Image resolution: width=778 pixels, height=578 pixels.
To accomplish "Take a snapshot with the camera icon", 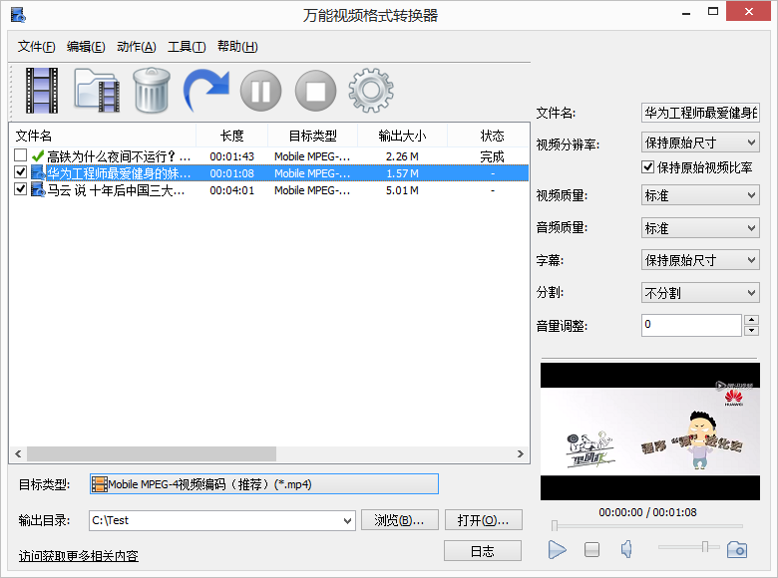I will tap(737, 550).
